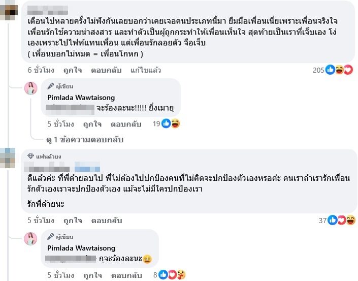358x281 pixels.
Task: Like the top comment with "ถูกใจ"
Action: 73,70
